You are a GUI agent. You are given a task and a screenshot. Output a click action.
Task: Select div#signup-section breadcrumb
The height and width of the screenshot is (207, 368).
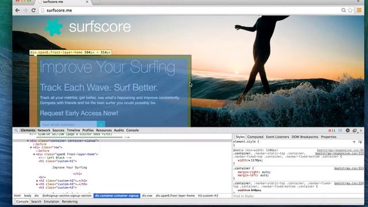pos(67,195)
